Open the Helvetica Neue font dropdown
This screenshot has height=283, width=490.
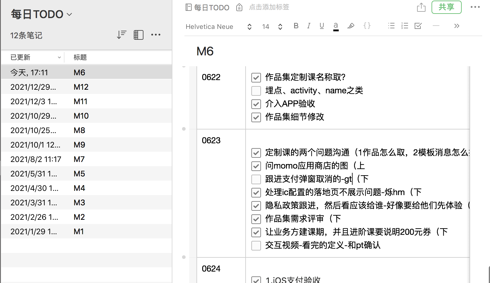(219, 26)
